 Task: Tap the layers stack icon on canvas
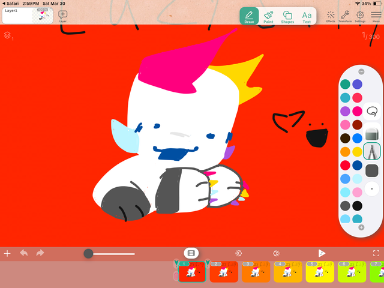click(x=8, y=36)
